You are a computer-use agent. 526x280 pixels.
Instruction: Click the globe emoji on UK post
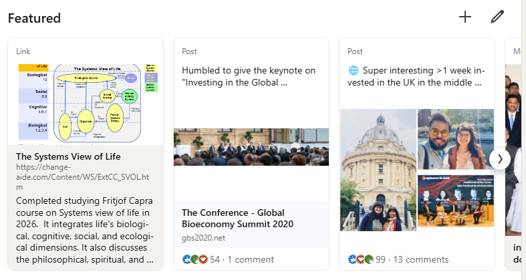pos(354,70)
